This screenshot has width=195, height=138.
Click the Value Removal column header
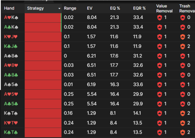tap(164, 8)
